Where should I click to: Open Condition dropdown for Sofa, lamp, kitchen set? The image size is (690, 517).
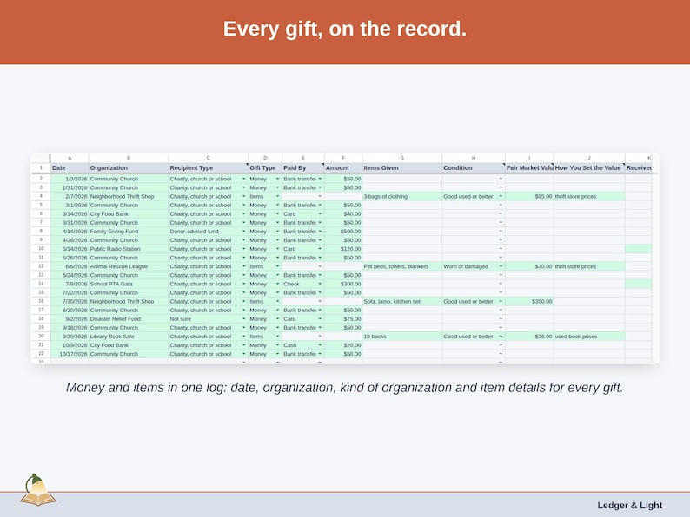(501, 301)
